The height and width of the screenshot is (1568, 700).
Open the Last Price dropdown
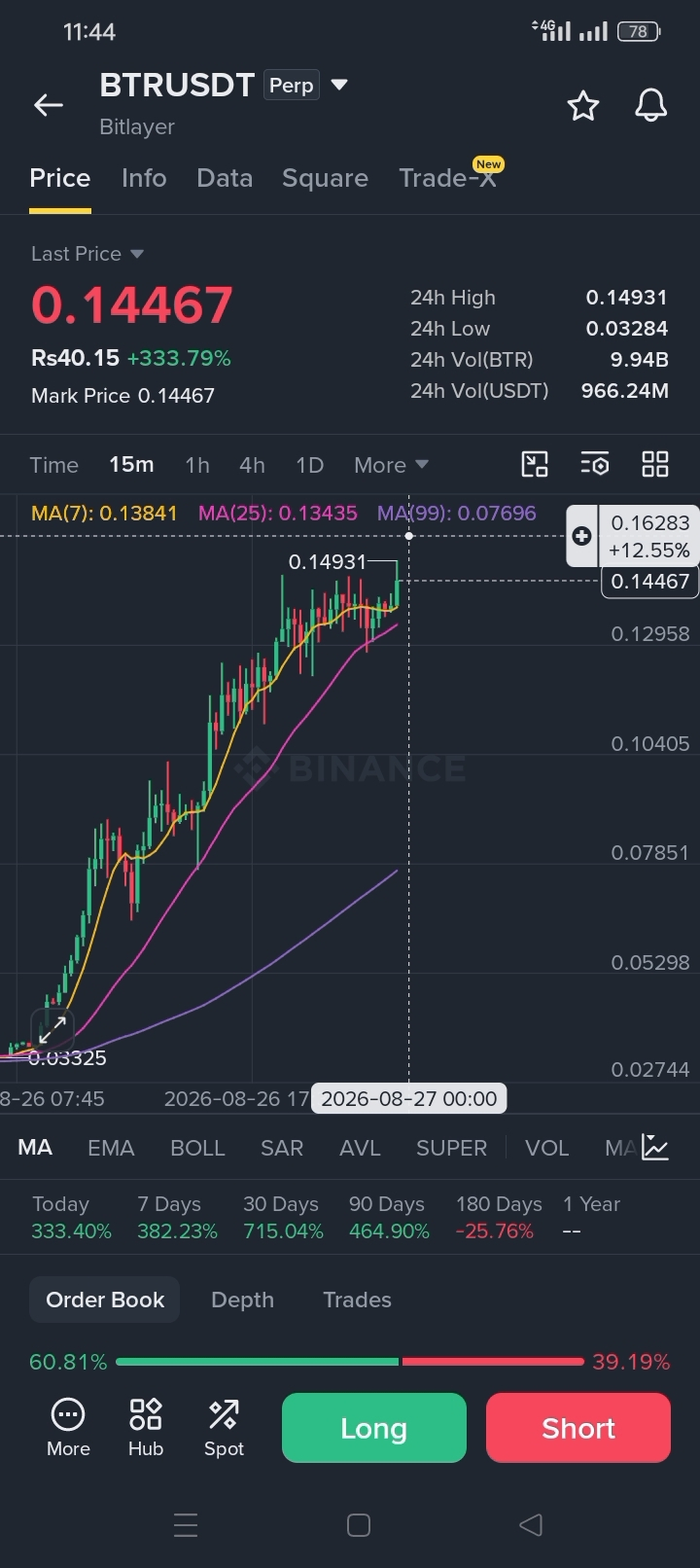(x=87, y=254)
